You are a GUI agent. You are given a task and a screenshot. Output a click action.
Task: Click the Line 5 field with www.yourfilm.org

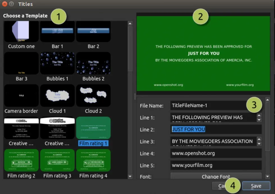coord(216,165)
